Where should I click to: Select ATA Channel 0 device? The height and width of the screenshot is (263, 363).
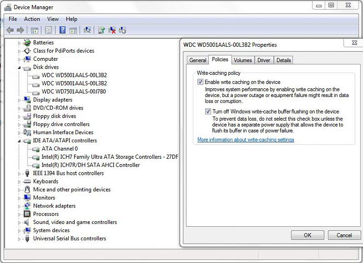(x=60, y=149)
